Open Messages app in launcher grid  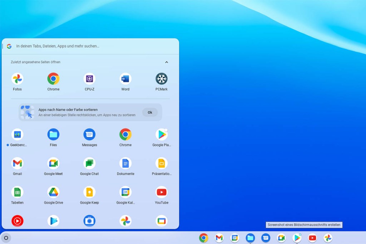[x=89, y=135]
